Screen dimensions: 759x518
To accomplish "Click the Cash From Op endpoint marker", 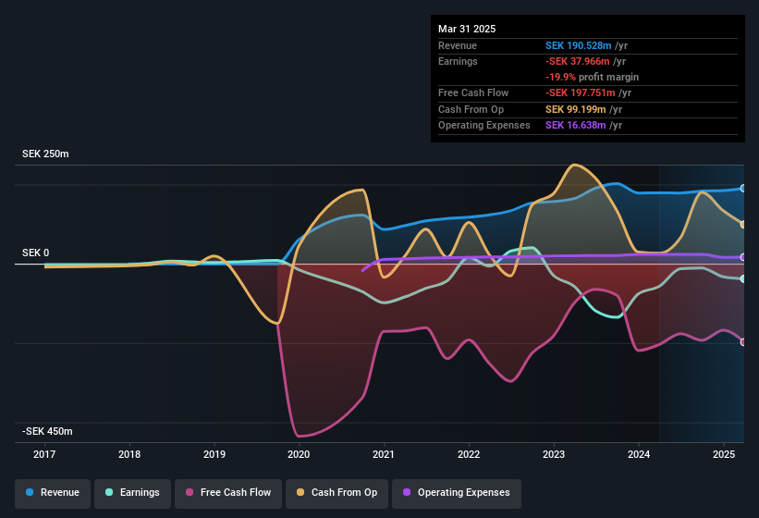I will [743, 225].
